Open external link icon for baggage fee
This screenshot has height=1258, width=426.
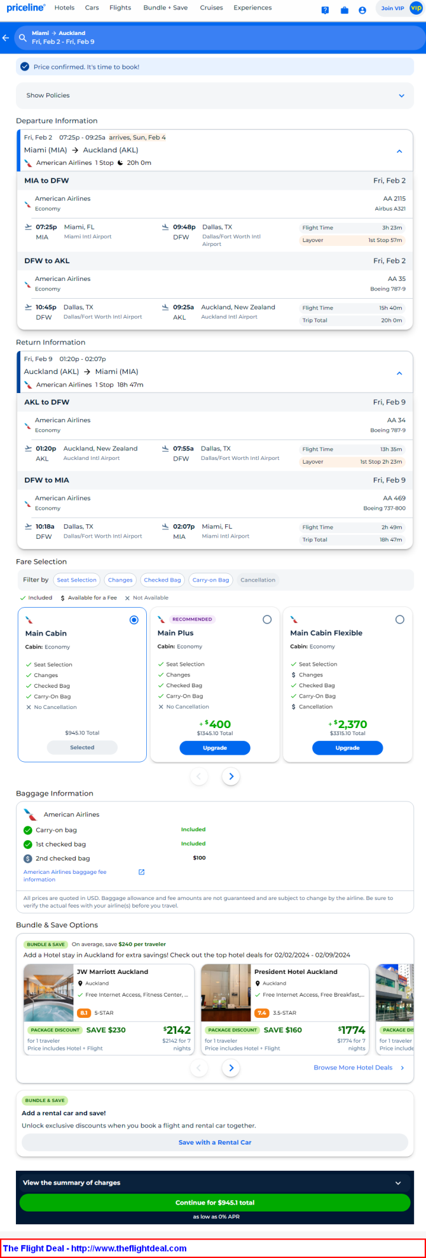click(142, 872)
